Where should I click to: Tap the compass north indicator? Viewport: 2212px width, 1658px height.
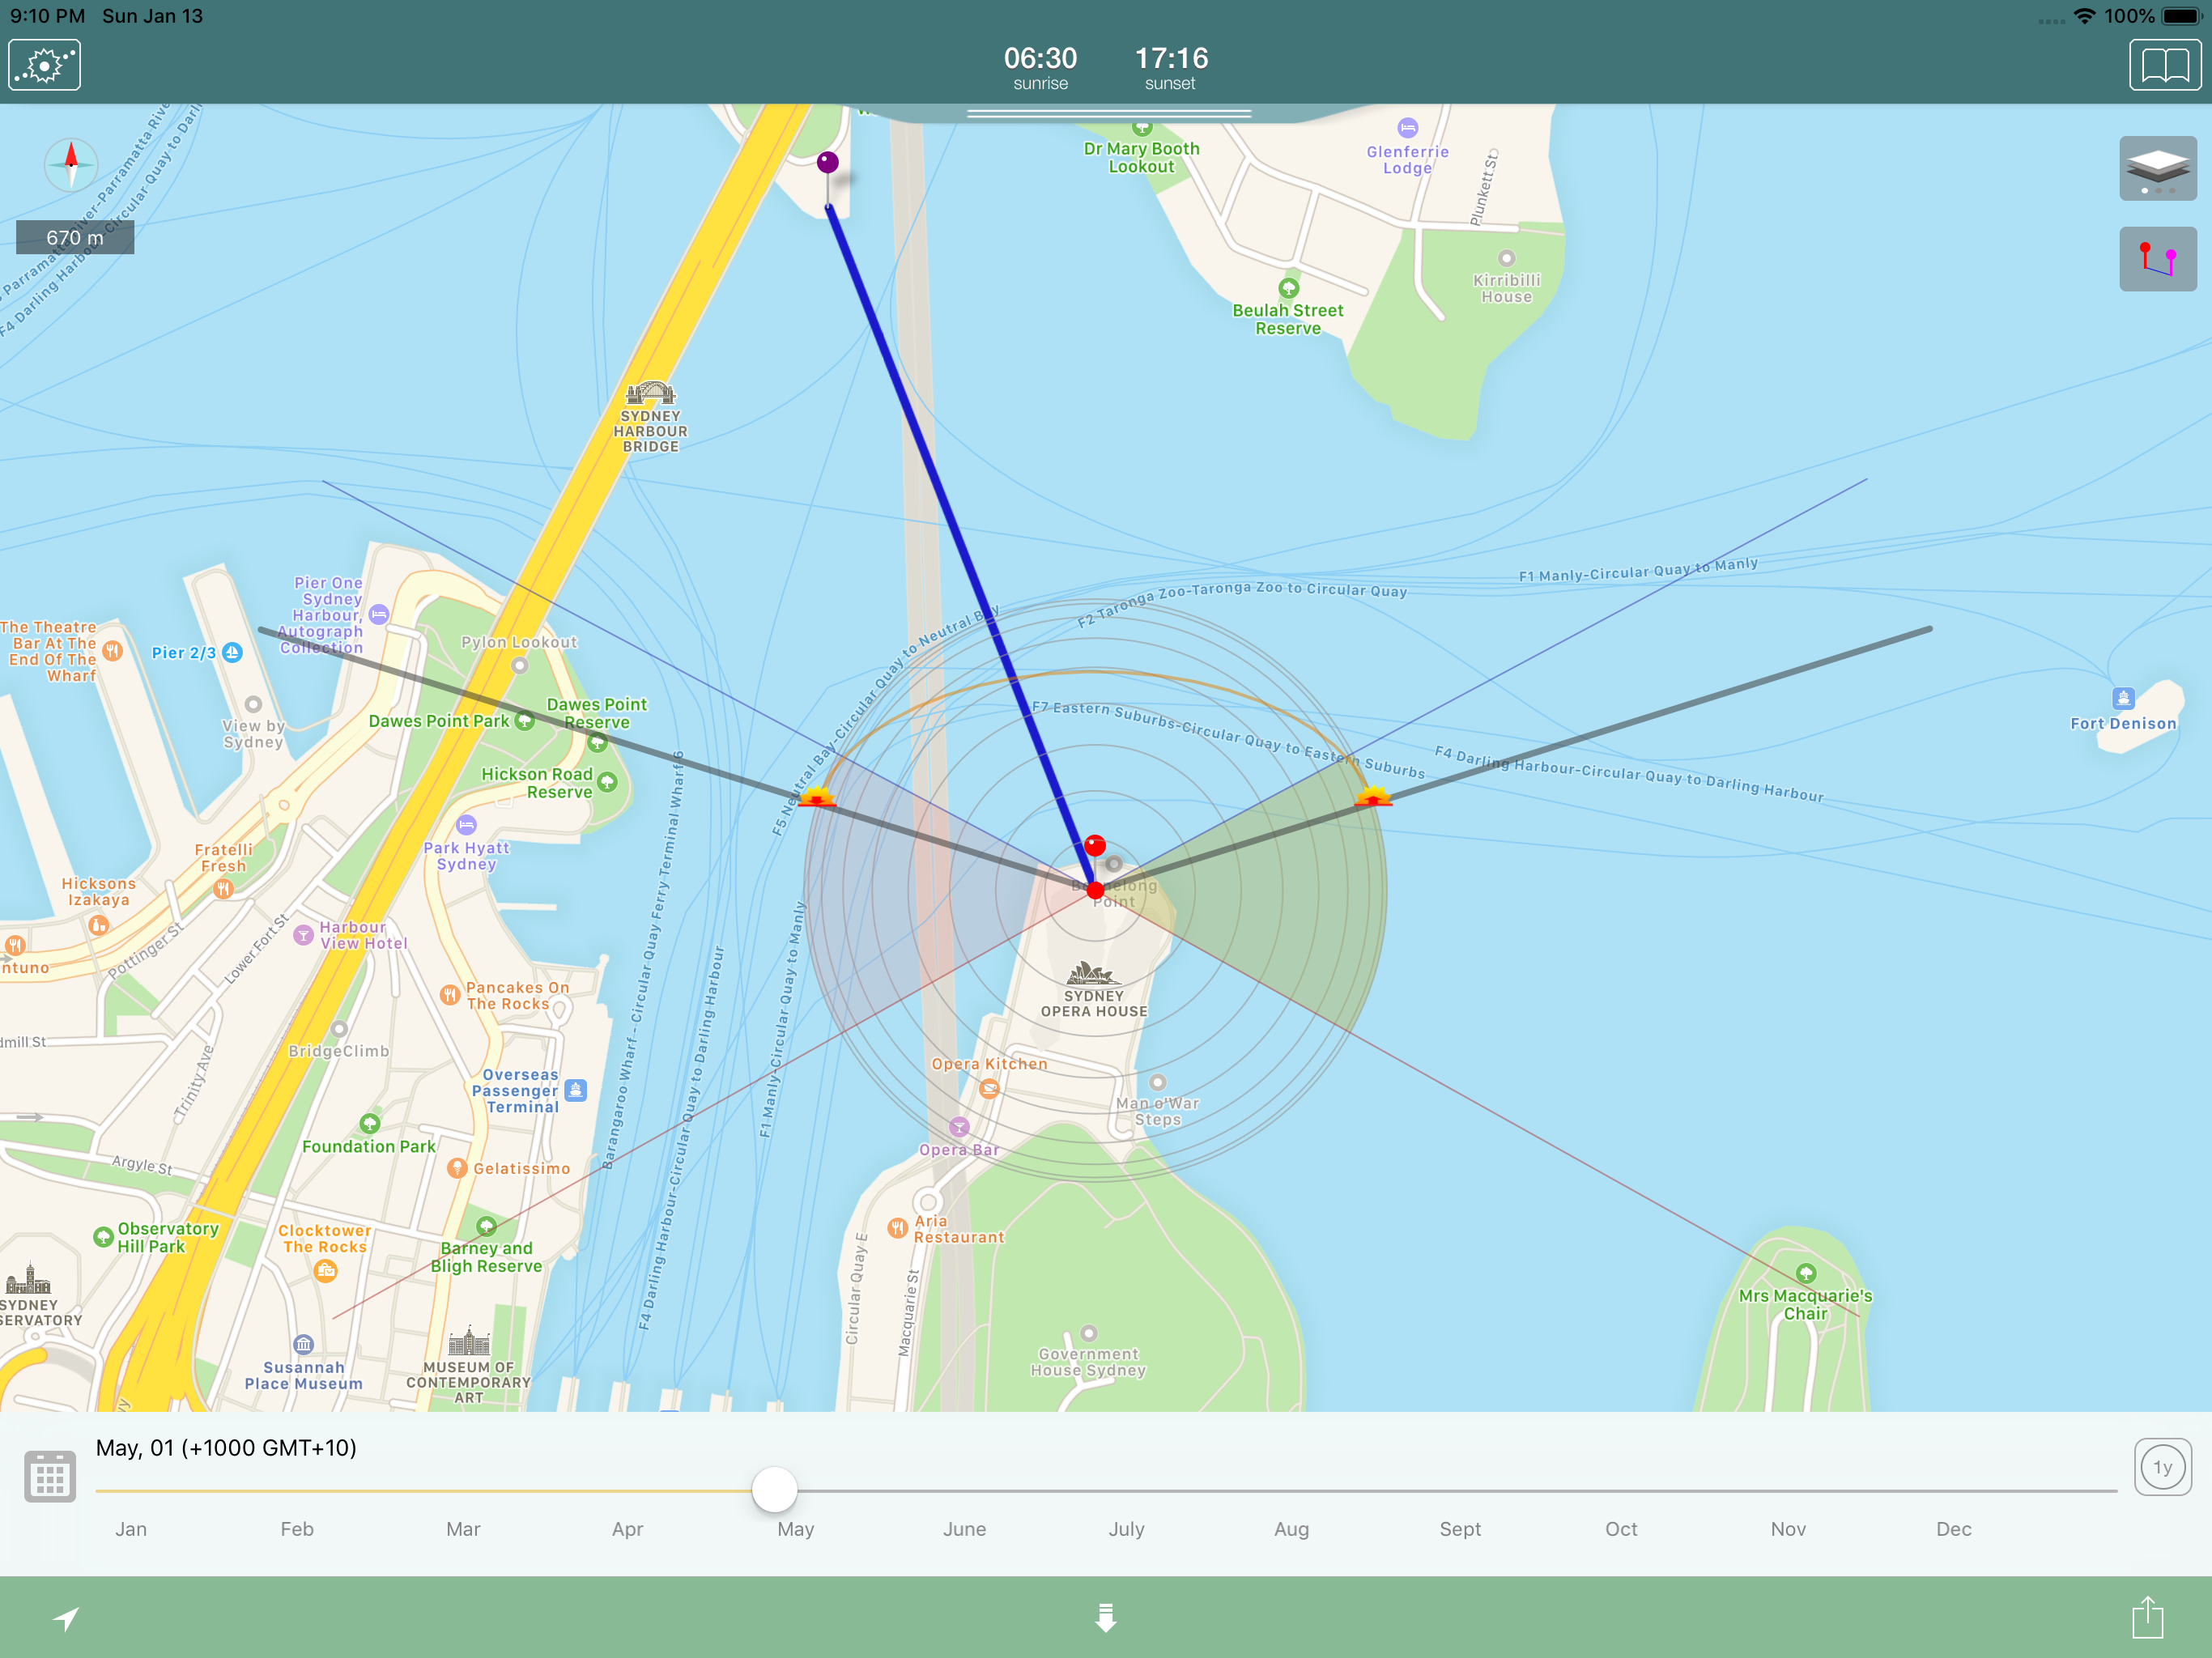tap(71, 163)
